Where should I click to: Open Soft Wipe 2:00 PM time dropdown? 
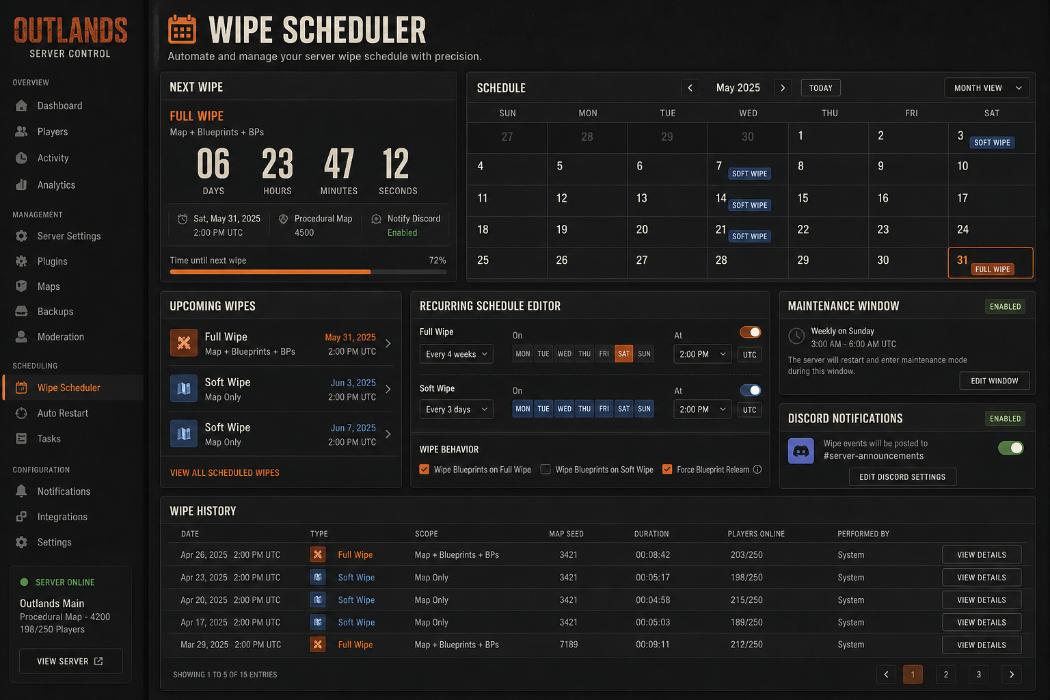click(x=703, y=409)
